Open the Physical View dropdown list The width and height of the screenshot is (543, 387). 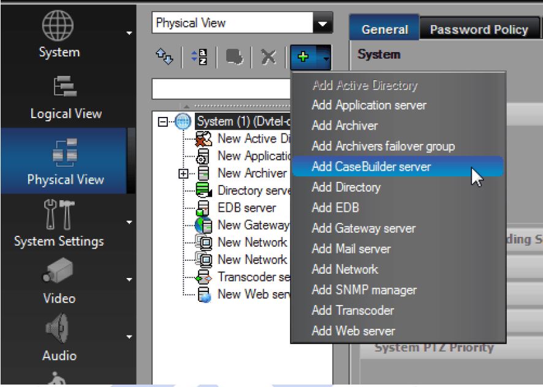tap(321, 24)
